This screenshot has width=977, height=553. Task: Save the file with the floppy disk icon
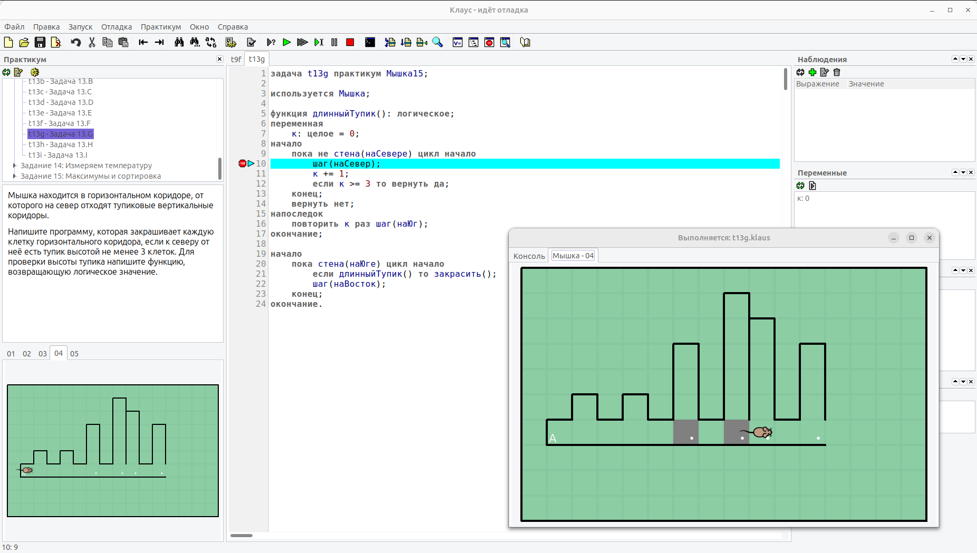tap(40, 42)
